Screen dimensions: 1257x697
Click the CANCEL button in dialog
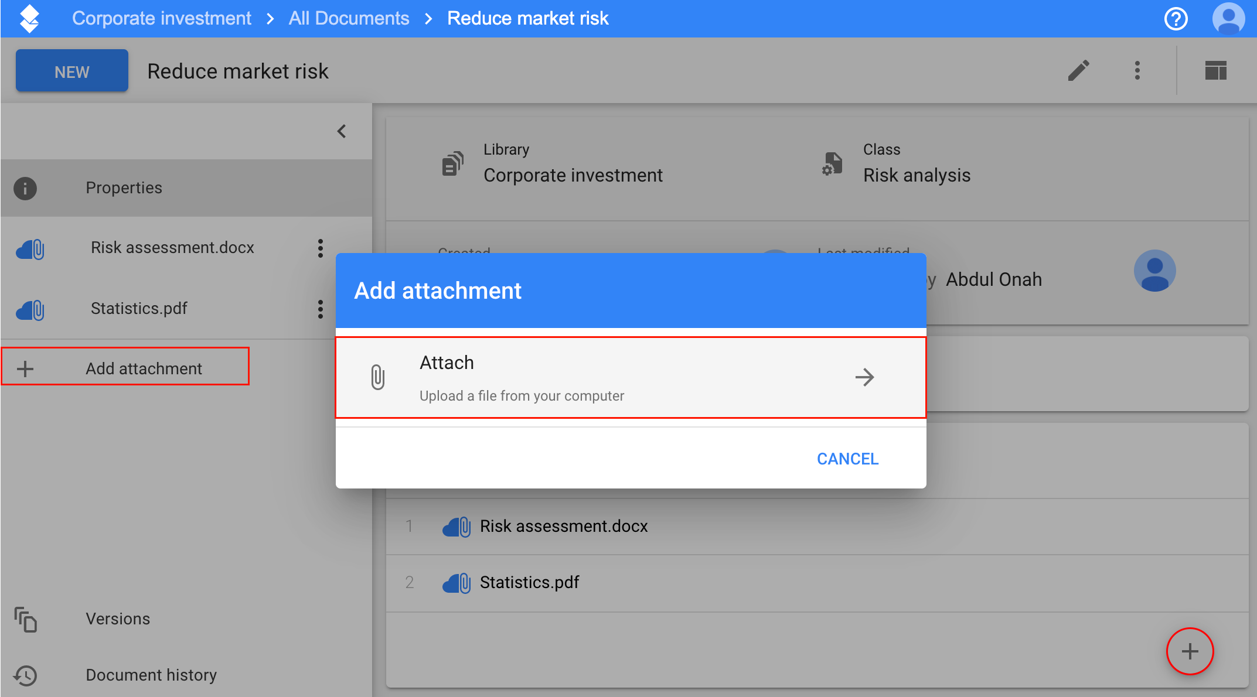(x=847, y=459)
